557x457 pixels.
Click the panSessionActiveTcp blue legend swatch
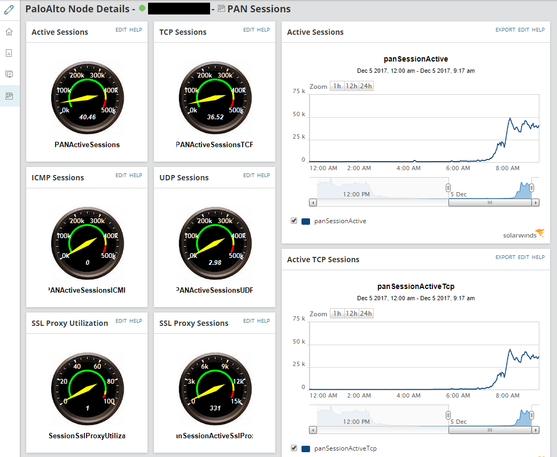(x=306, y=449)
